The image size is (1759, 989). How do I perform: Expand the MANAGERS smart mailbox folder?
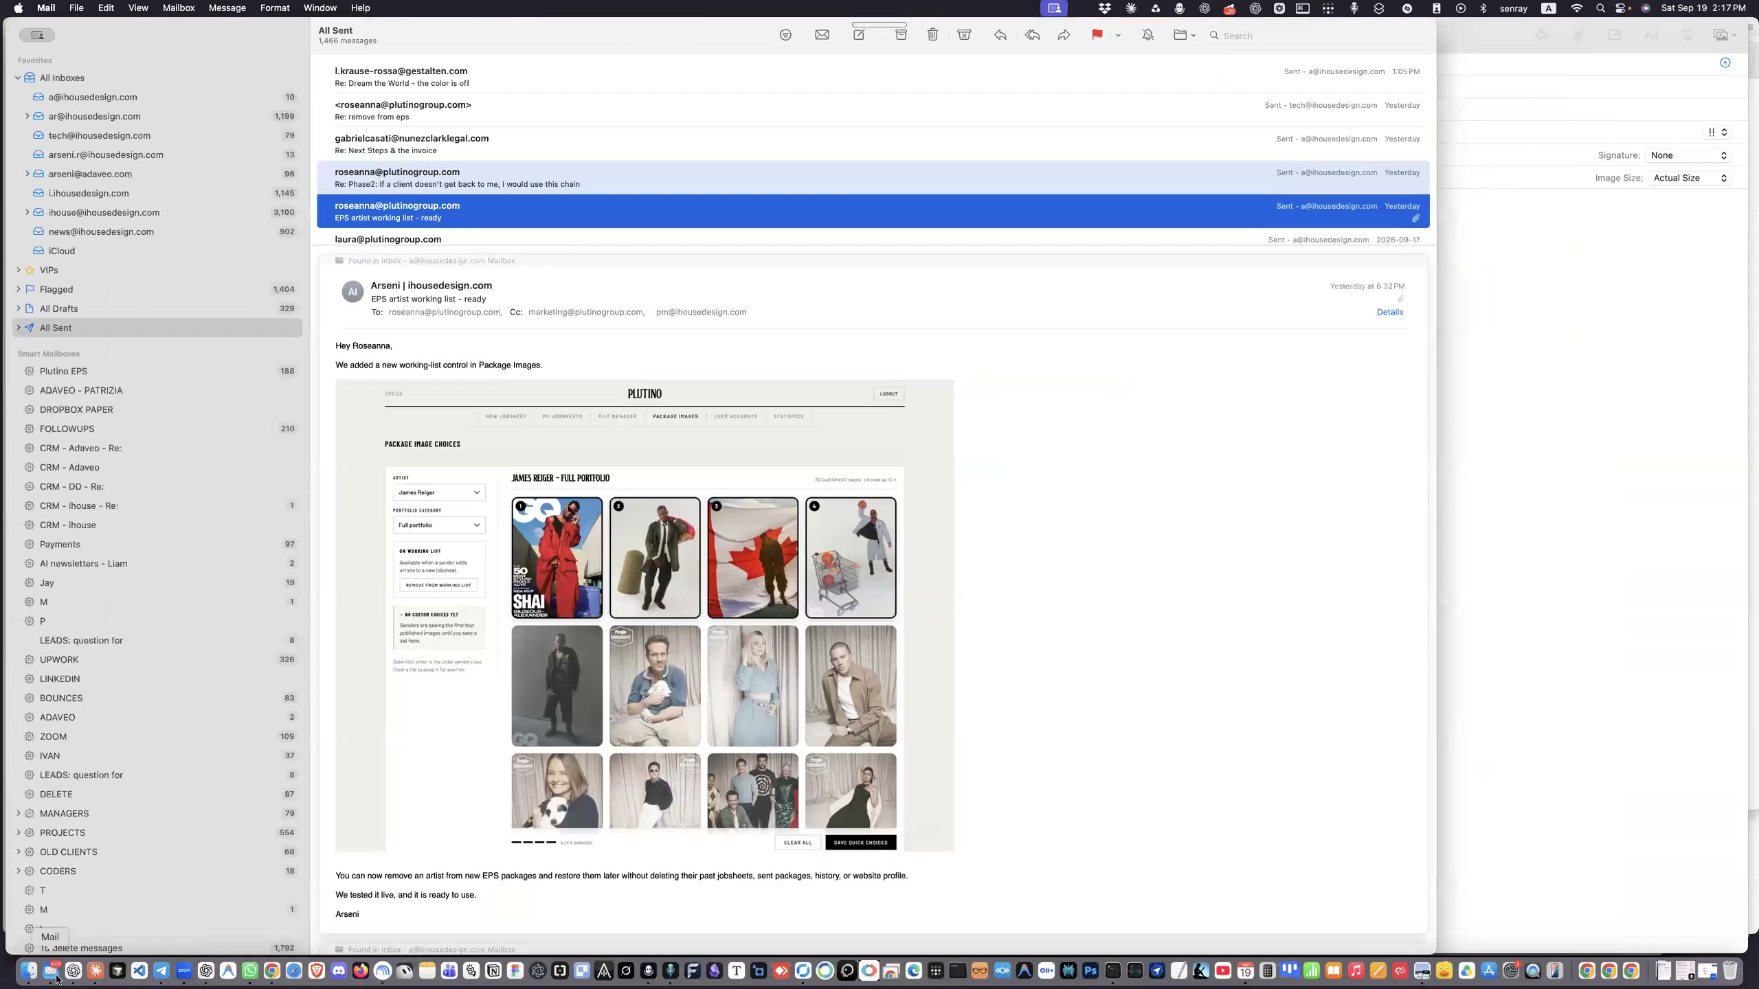pos(18,813)
